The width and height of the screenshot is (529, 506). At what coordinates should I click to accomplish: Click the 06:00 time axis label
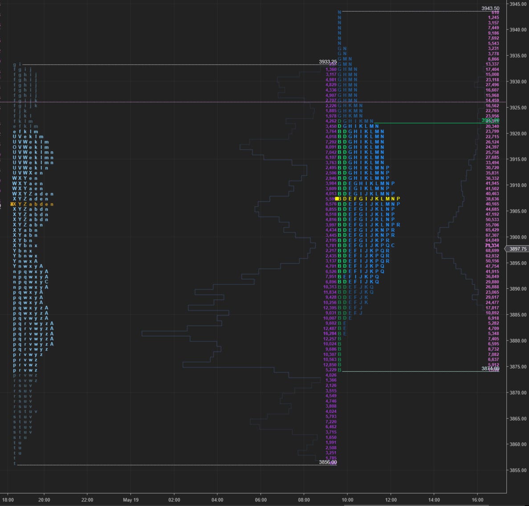(261, 500)
